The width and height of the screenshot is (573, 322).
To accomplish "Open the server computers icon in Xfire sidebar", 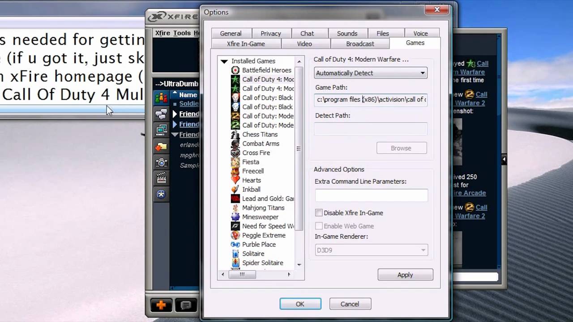I will [x=161, y=130].
